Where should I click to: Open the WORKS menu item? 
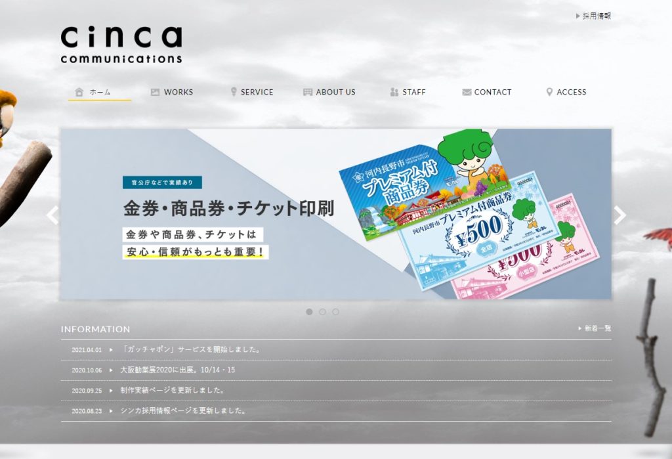pos(178,92)
